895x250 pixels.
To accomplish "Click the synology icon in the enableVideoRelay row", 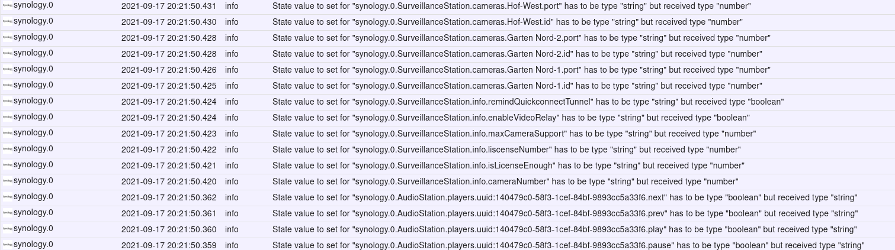I will [7, 118].
